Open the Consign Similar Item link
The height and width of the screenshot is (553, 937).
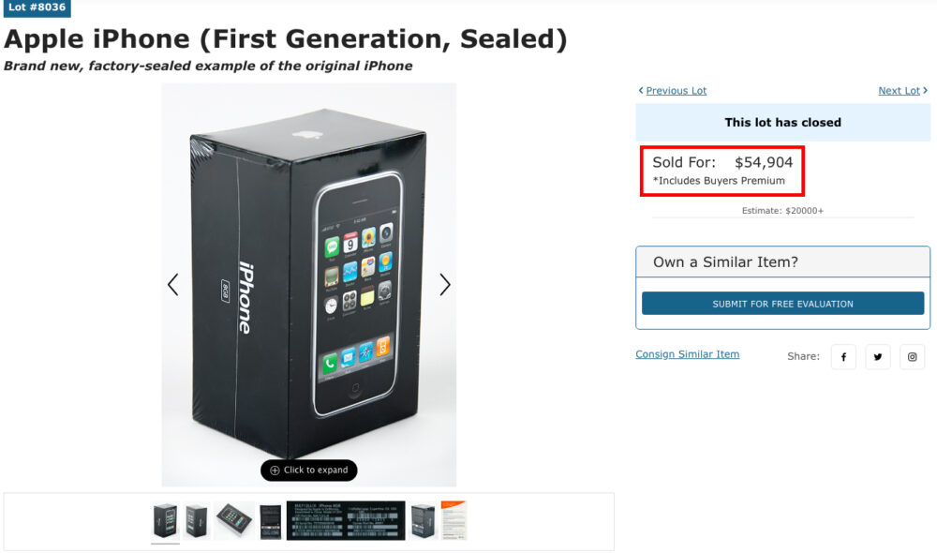(687, 354)
